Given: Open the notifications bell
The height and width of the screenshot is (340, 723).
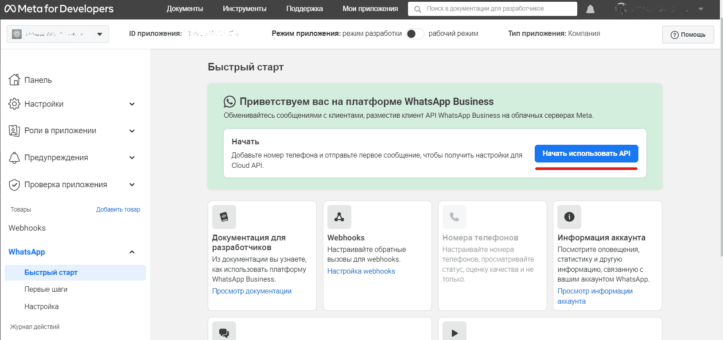Looking at the screenshot, I should (x=590, y=9).
